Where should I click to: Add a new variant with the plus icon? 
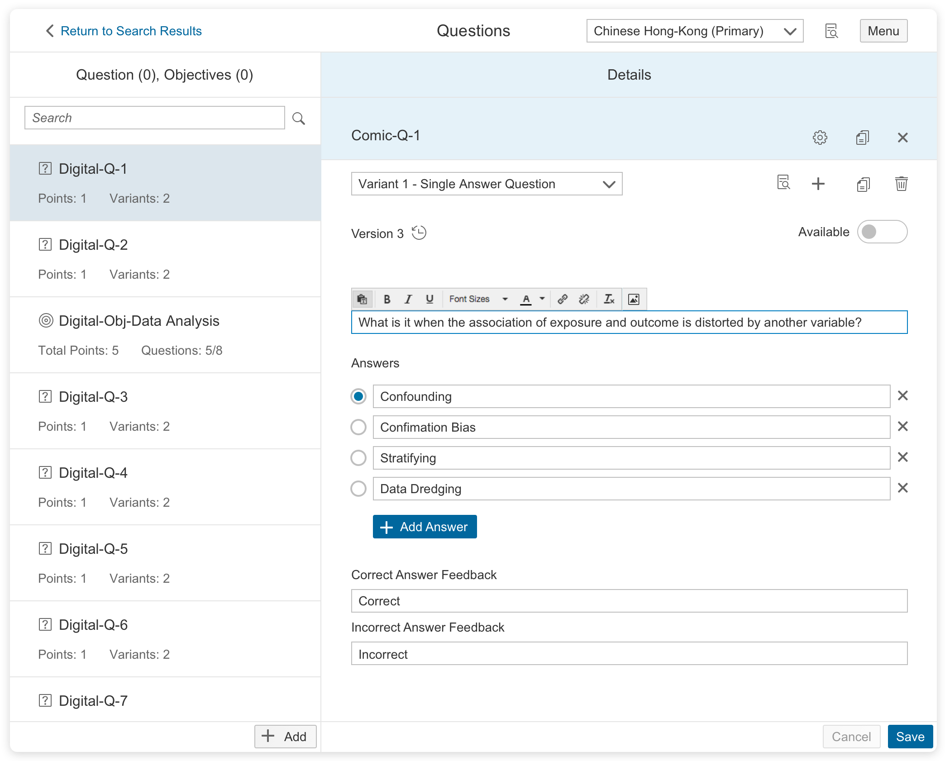pyautogui.click(x=818, y=184)
